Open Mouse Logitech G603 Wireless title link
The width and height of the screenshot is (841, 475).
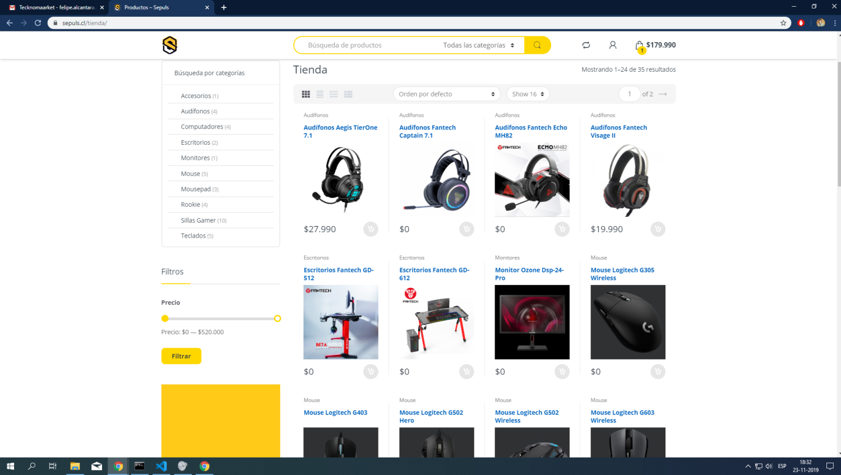point(622,416)
